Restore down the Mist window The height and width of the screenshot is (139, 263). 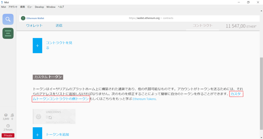(248, 2)
